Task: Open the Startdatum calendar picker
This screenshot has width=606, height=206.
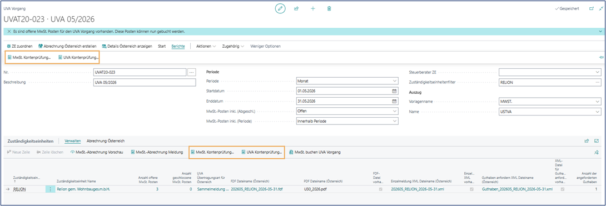Action: click(x=394, y=91)
